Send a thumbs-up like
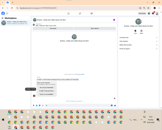This screenshot has width=162, height=130. pos(115,105)
